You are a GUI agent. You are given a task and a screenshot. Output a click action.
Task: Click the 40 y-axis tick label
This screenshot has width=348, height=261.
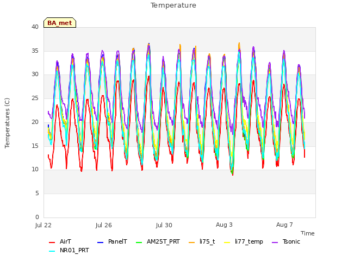pos(35,27)
